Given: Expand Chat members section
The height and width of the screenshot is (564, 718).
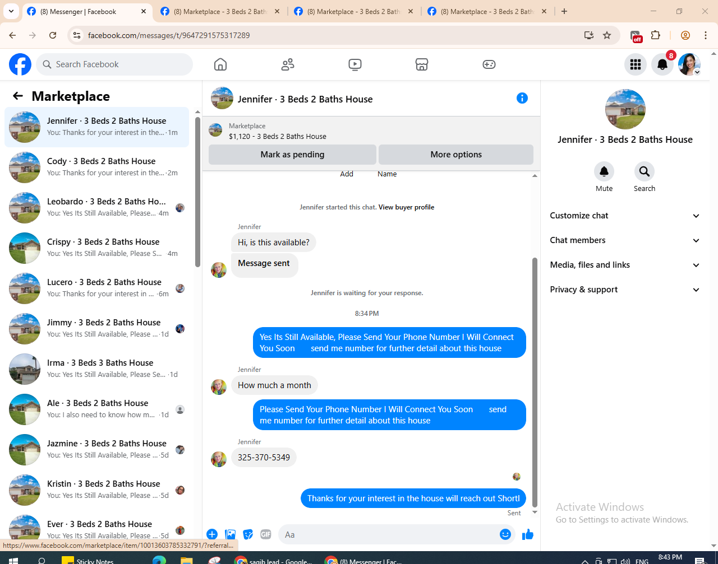Looking at the screenshot, I should 625,240.
